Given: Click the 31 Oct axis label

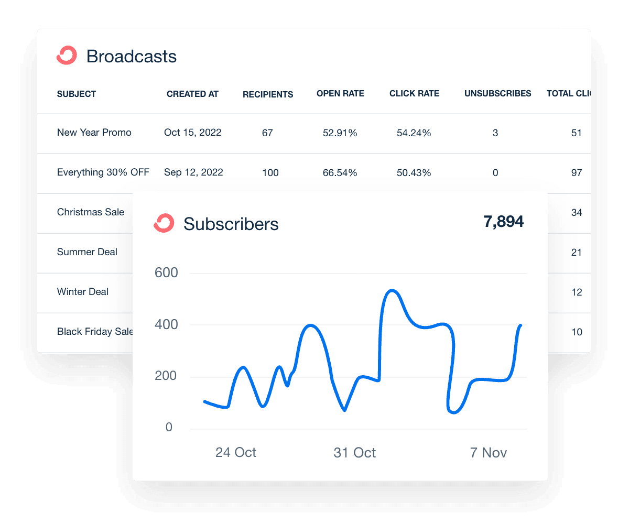Looking at the screenshot, I should (355, 453).
